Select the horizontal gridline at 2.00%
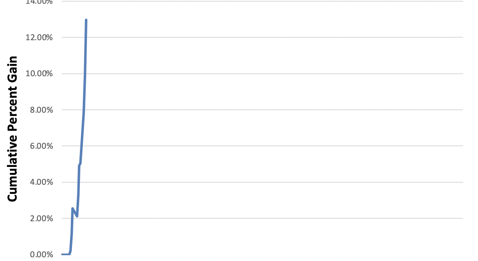 click(273, 218)
